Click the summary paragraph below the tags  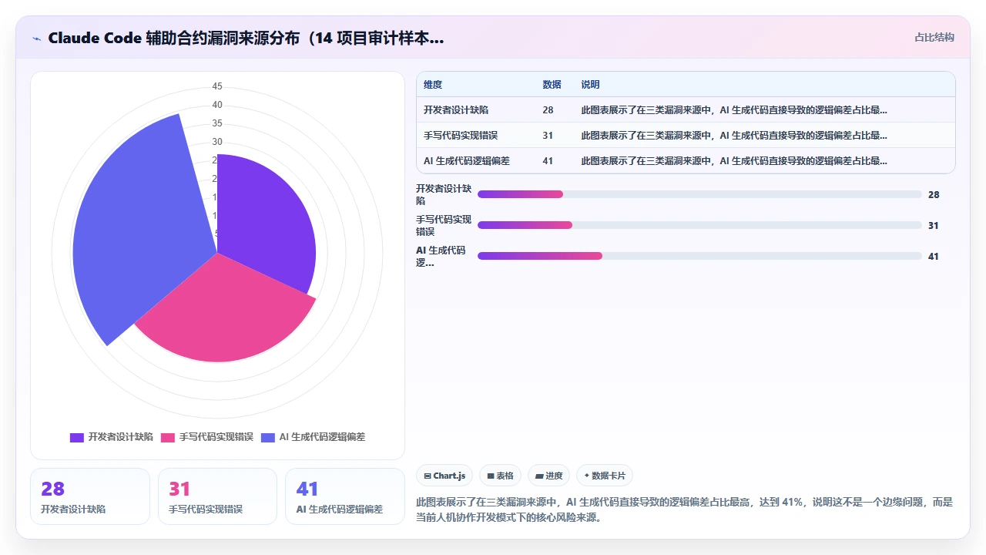click(x=684, y=510)
